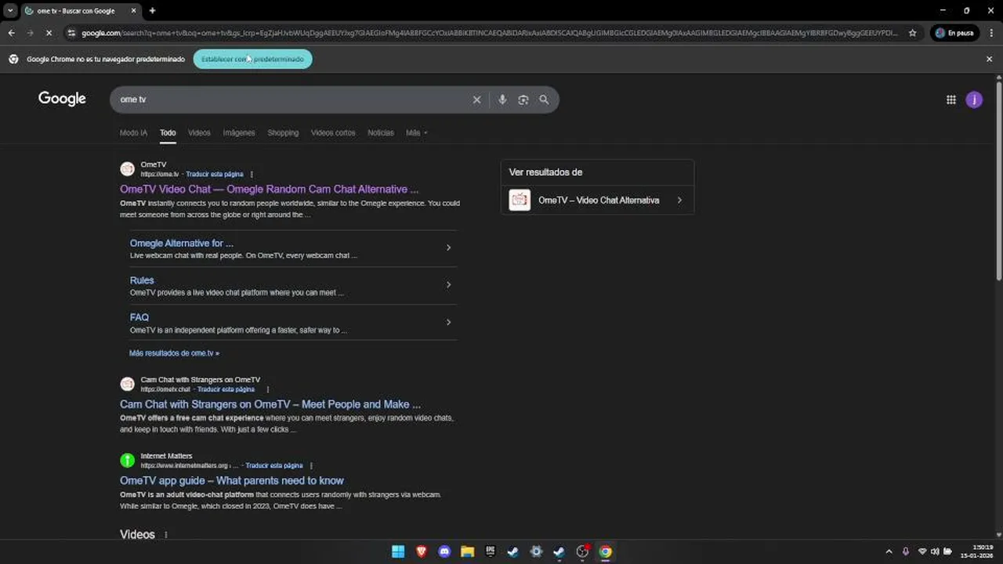The height and width of the screenshot is (564, 1003).
Task: Launch Brave browser from taskbar
Action: 422,551
